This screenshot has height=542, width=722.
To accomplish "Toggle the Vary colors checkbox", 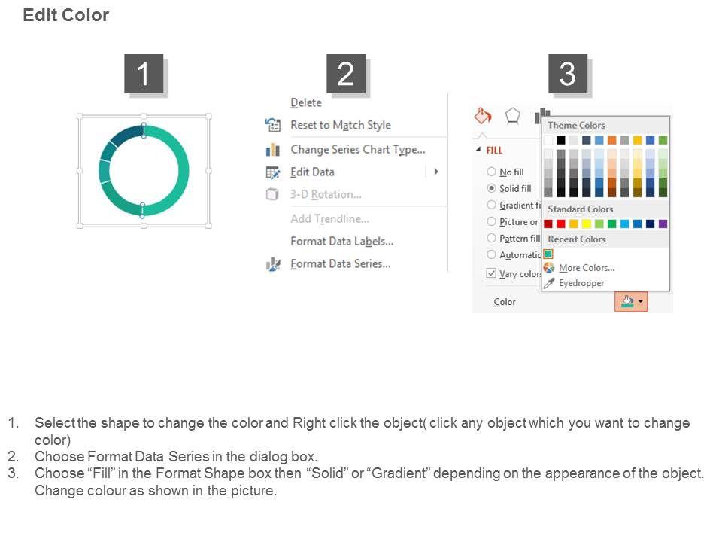I will click(x=492, y=273).
